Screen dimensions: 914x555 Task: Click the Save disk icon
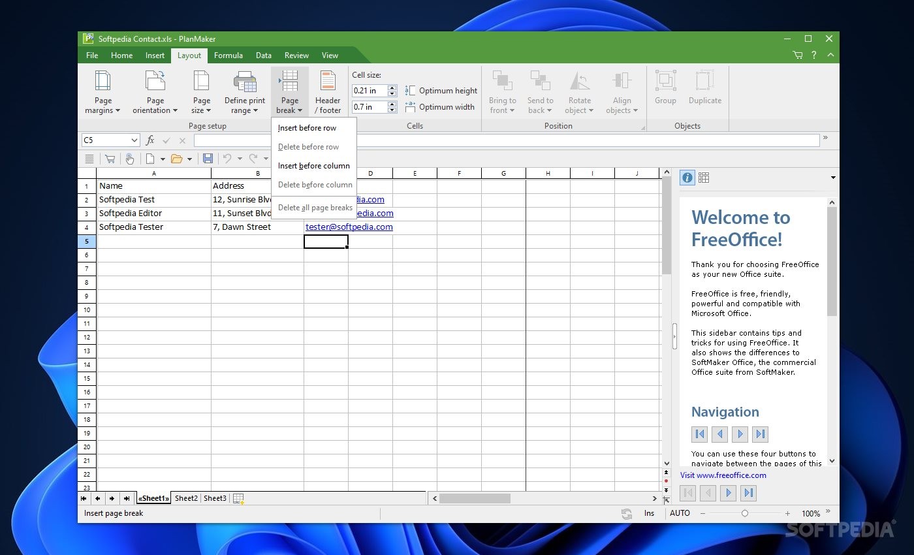coord(208,159)
